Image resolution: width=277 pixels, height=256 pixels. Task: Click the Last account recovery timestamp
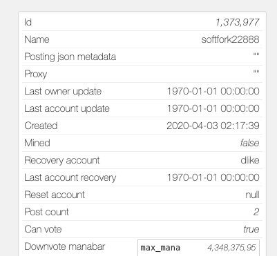click(x=213, y=177)
